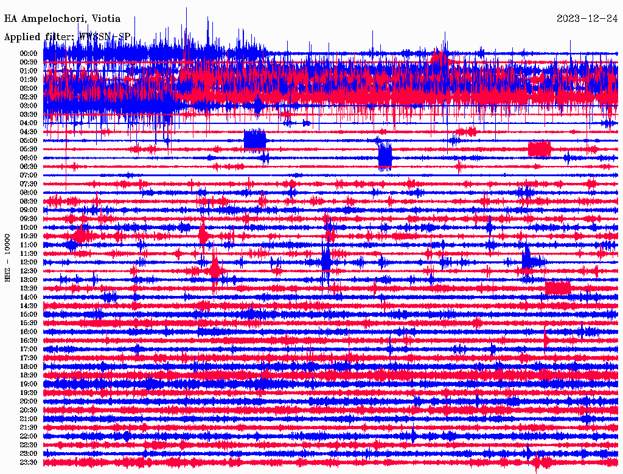623x474 pixels.
Task: Select the 18:30 time row label
Action: [29, 375]
